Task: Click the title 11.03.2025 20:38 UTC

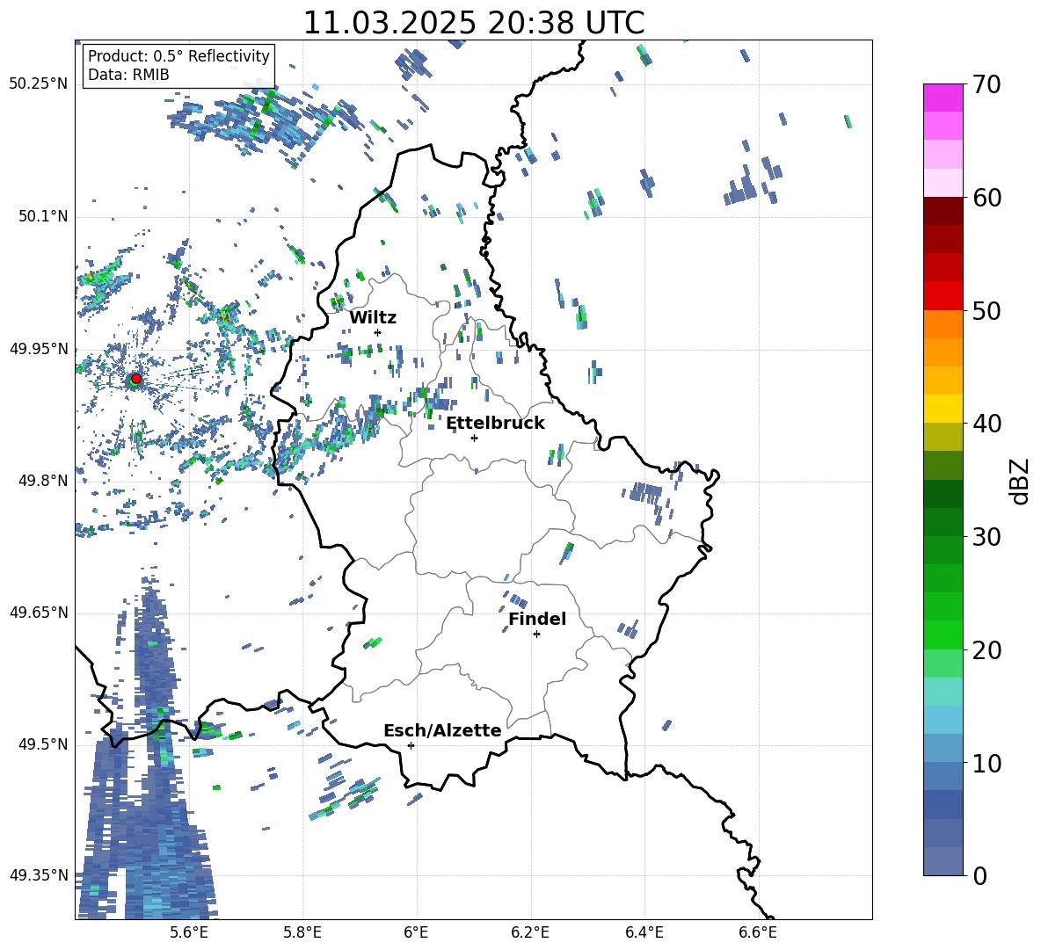Action: [x=473, y=23]
